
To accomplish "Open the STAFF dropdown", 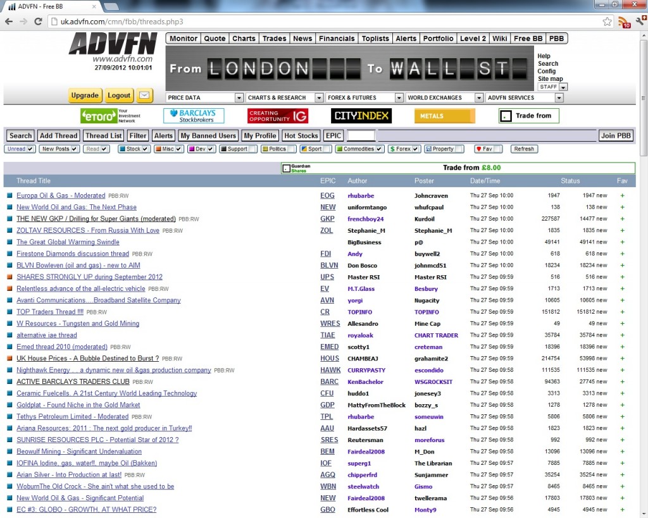I will click(552, 87).
